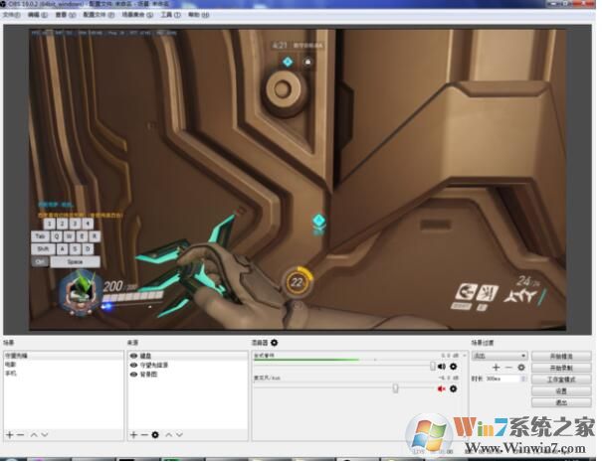The height and width of the screenshot is (462, 602).
Task: Toggle visibility of 守望先锋 source
Action: 133,365
